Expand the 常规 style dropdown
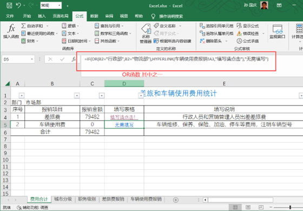This screenshot has width=303, height=211. pos(60,5)
